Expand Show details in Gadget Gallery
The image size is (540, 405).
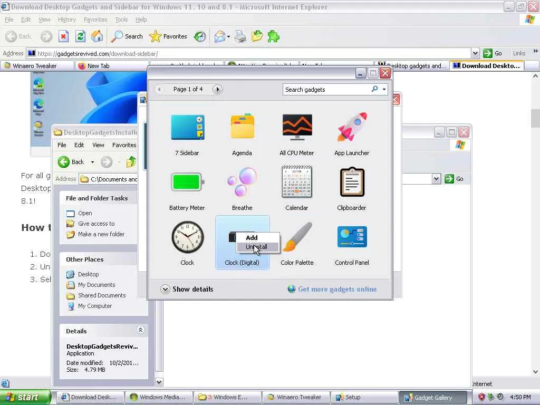(187, 290)
